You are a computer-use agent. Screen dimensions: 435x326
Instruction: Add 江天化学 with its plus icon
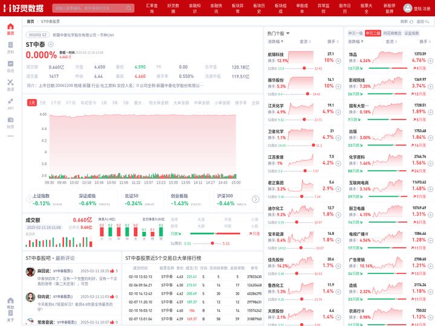[338, 112]
